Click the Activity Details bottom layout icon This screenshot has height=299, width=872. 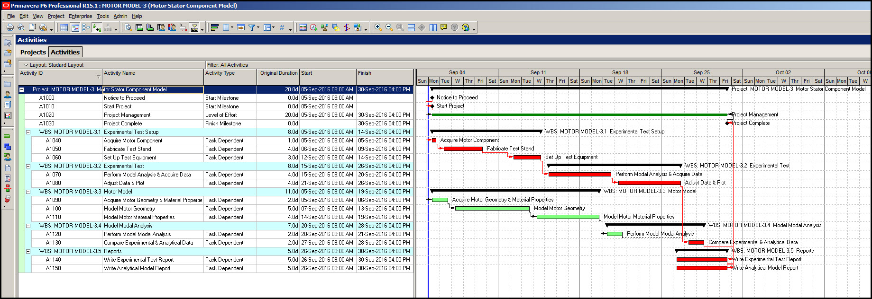(x=128, y=27)
